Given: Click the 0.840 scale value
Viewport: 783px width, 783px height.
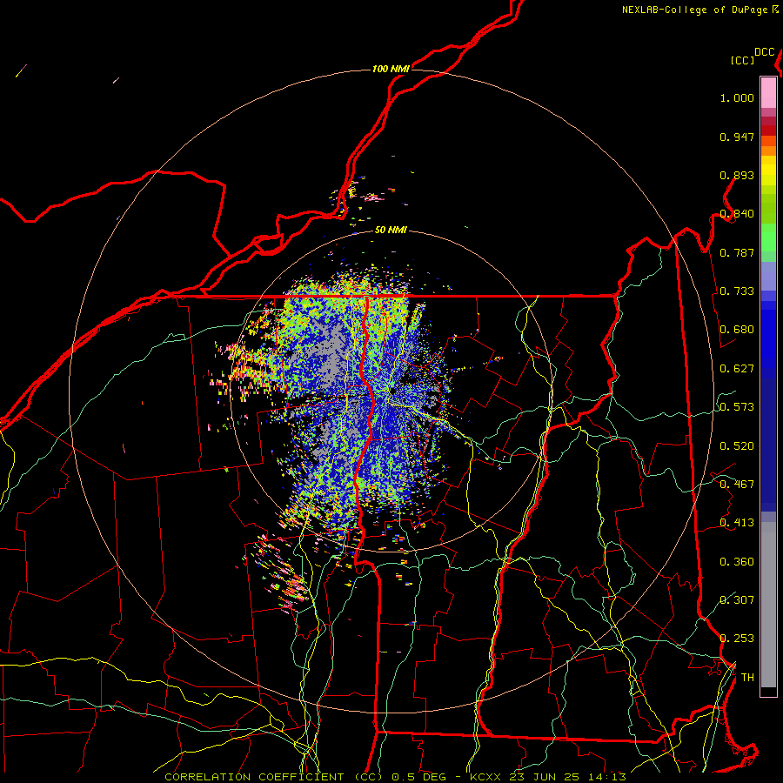Looking at the screenshot, I should (x=737, y=214).
